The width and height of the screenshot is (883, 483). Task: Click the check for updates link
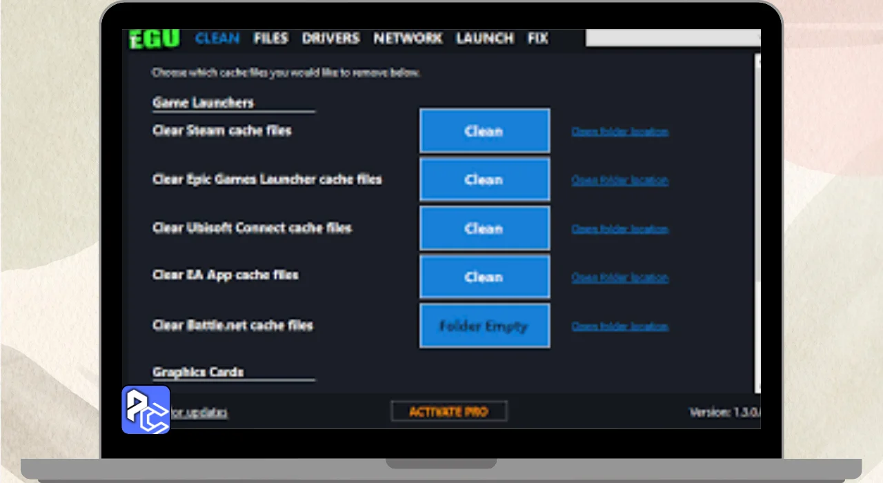coord(199,413)
